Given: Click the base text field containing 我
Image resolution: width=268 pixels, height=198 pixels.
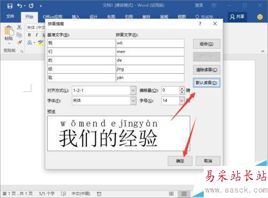Looking at the screenshot, I should click(x=81, y=43).
